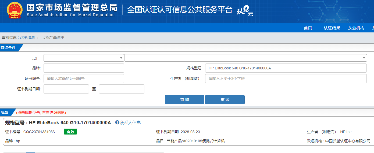This screenshot has height=153, width=374.
Task: Open the second 品目 subcategory dropdown
Action: [245, 58]
